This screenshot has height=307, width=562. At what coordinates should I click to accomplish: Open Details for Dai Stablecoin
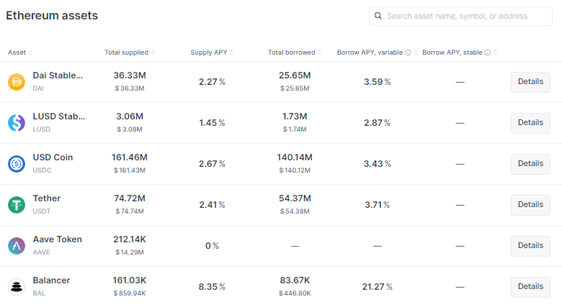click(530, 82)
